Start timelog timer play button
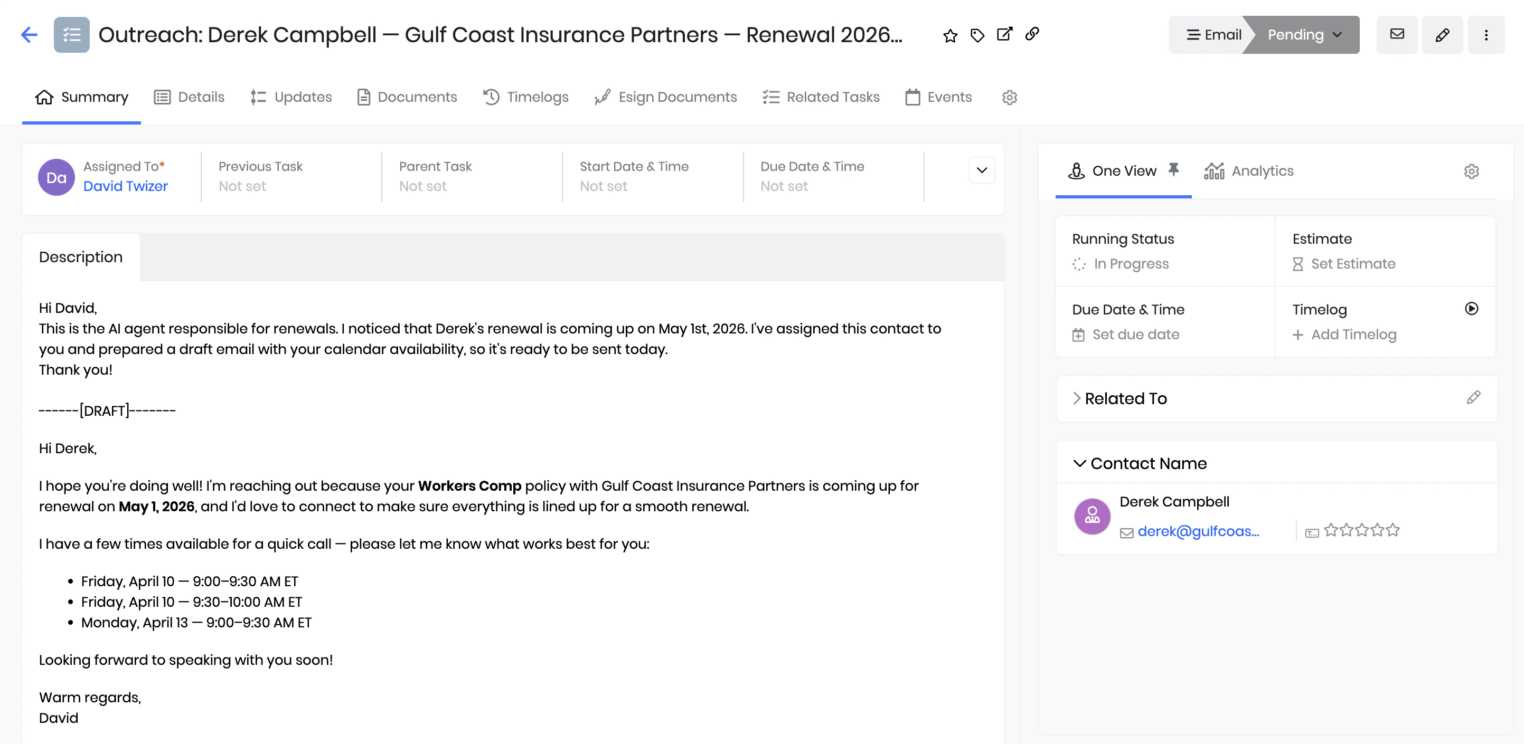 click(1471, 309)
